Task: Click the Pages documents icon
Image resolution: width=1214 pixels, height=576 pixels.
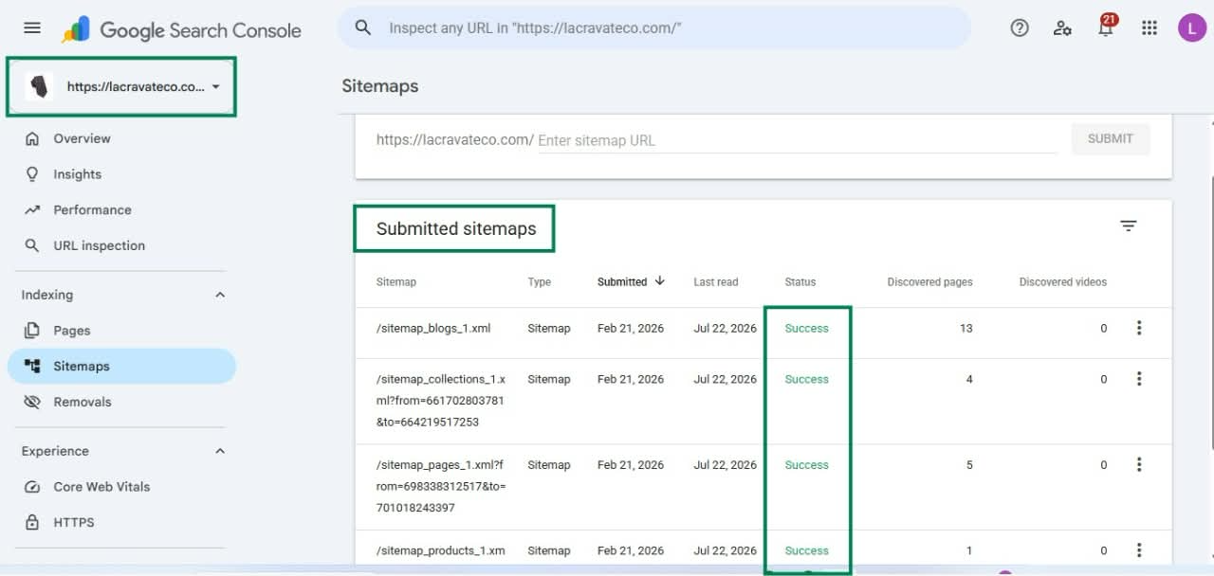Action: click(32, 331)
